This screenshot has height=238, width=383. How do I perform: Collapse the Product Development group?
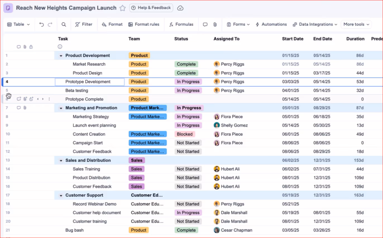61,56
